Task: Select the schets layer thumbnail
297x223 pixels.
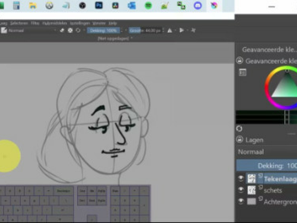Action: (x=252, y=190)
